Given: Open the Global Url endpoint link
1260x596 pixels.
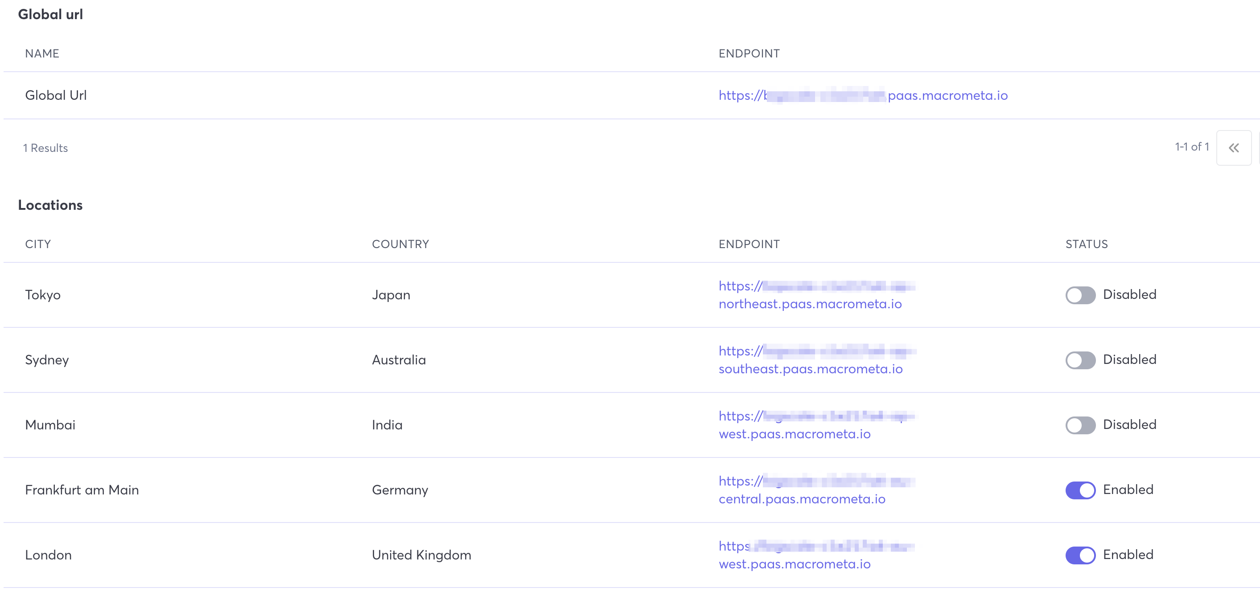Looking at the screenshot, I should coord(863,96).
